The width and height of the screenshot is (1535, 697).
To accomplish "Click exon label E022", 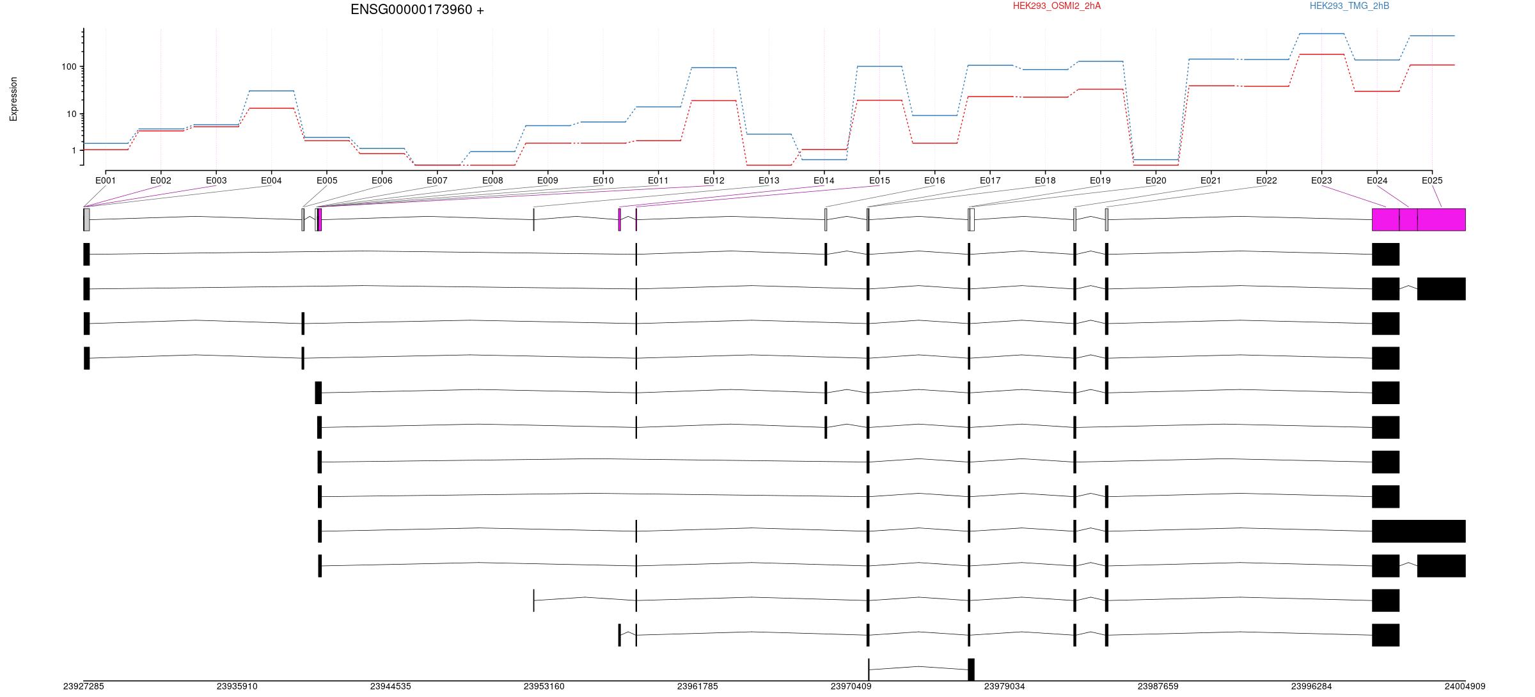I will pos(1266,180).
